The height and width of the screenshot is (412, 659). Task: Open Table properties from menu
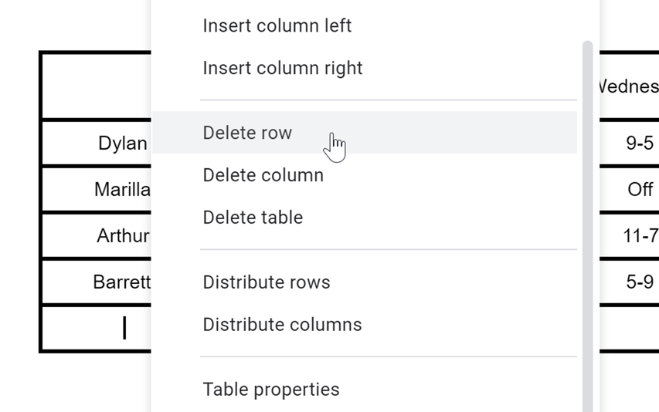pyautogui.click(x=270, y=390)
